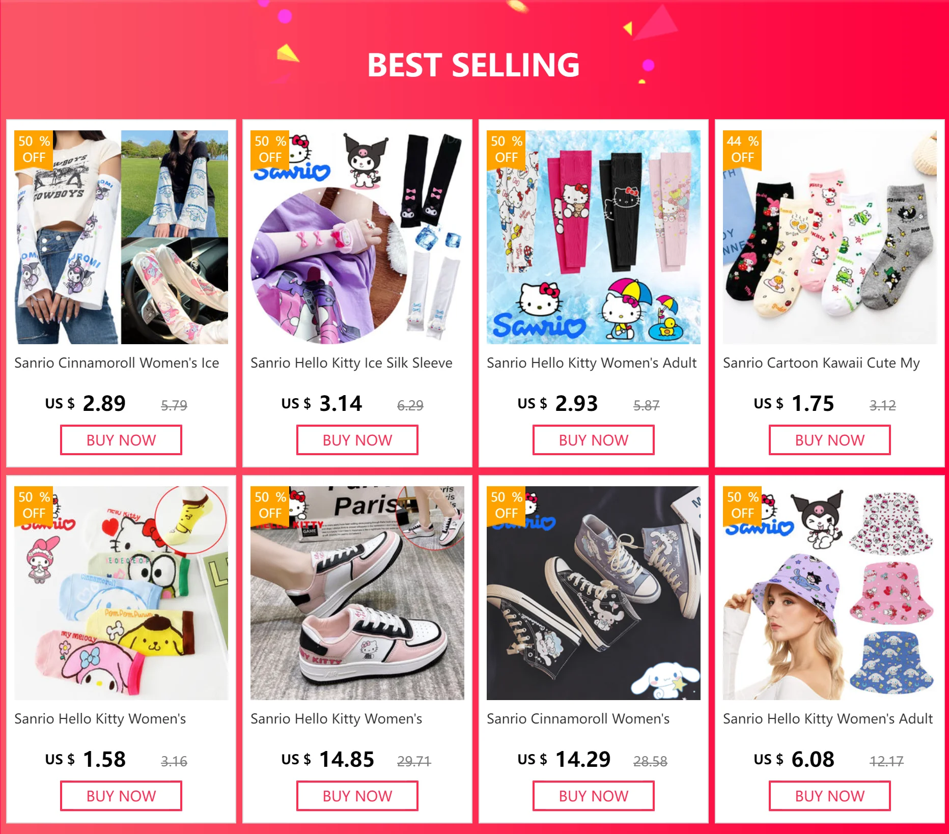The width and height of the screenshot is (949, 834).
Task: Open the title link Sanrio Hello Kitty Ice Silk Sleeve
Action: [351, 363]
